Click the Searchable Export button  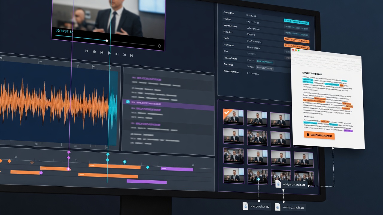click(319, 135)
